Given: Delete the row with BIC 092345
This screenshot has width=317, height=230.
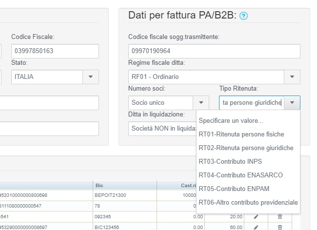Looking at the screenshot, I should [x=279, y=216].
